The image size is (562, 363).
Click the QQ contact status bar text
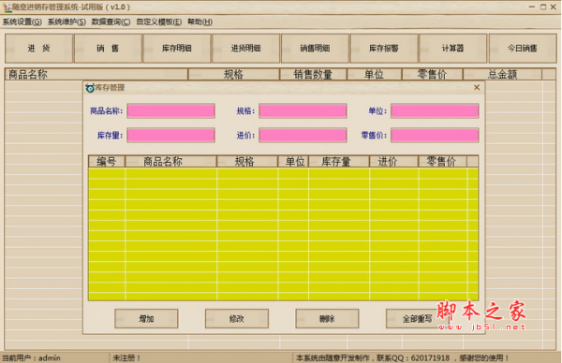pos(402,357)
